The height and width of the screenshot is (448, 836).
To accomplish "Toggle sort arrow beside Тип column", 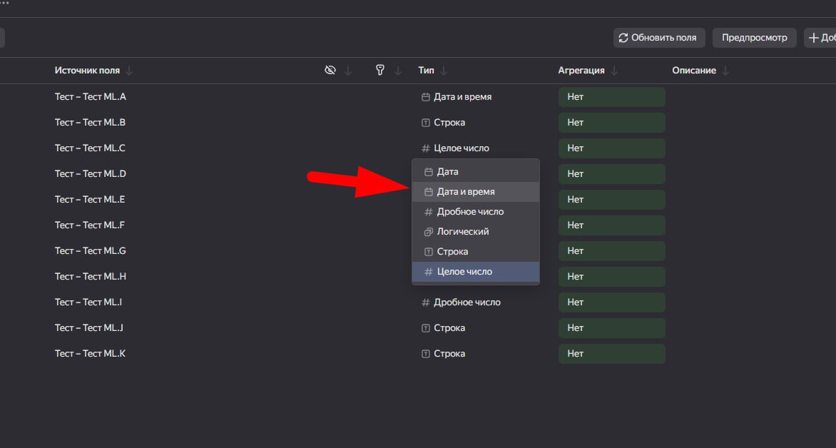I will [444, 71].
